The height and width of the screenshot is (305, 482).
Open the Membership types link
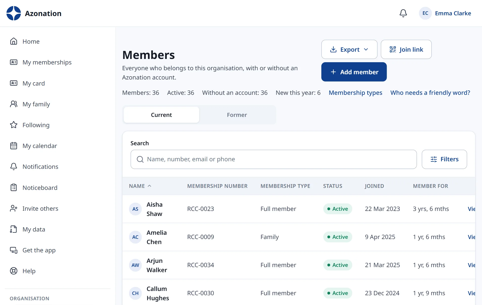pos(355,93)
